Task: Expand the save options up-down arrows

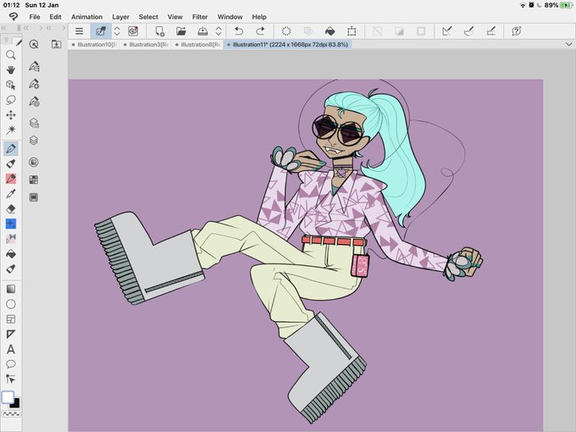Action: 219,31
